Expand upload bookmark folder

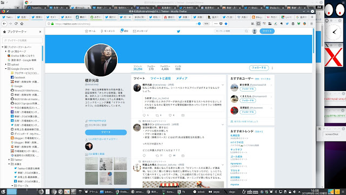(x=6, y=64)
